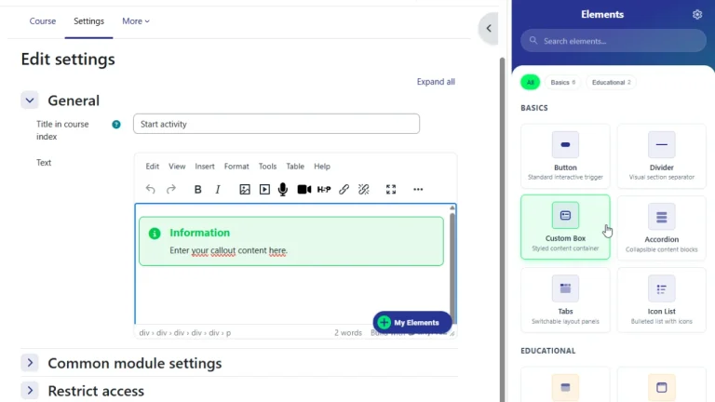Open the editor Format menu
Screen dimensions: 715x402
[x=236, y=167]
